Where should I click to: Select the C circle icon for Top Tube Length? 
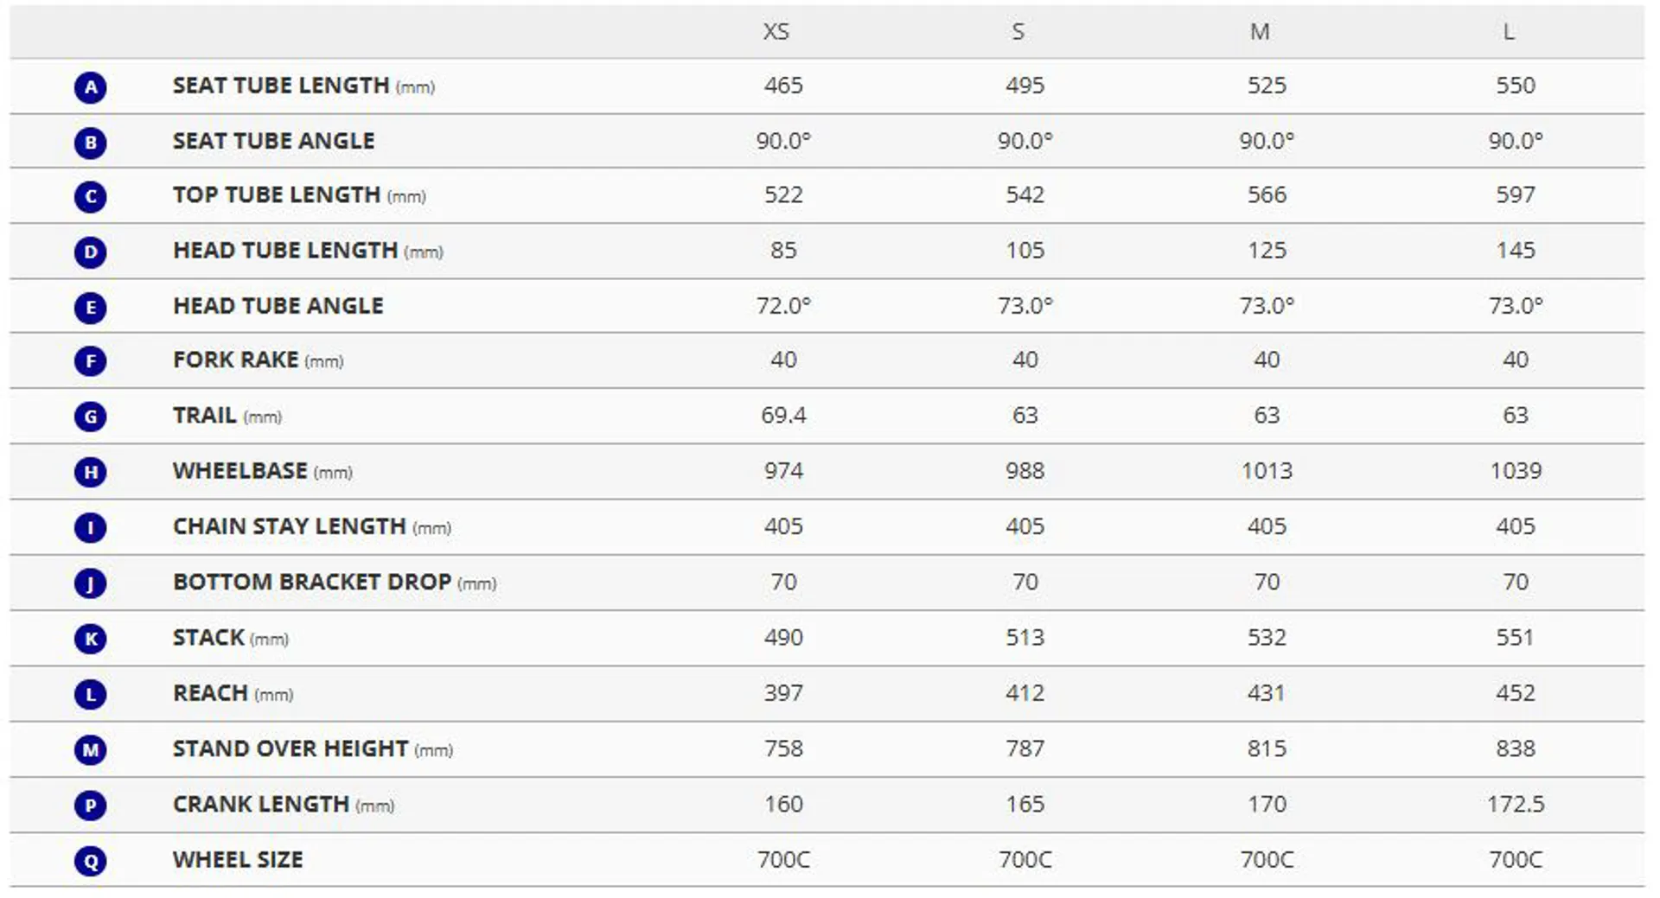[x=90, y=197]
